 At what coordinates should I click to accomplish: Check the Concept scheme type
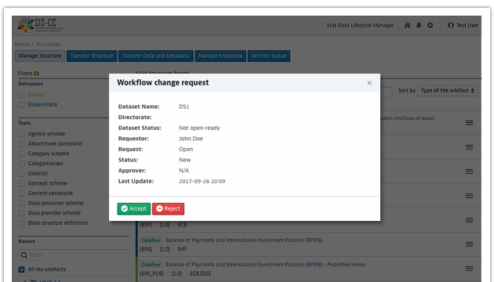tap(21, 183)
